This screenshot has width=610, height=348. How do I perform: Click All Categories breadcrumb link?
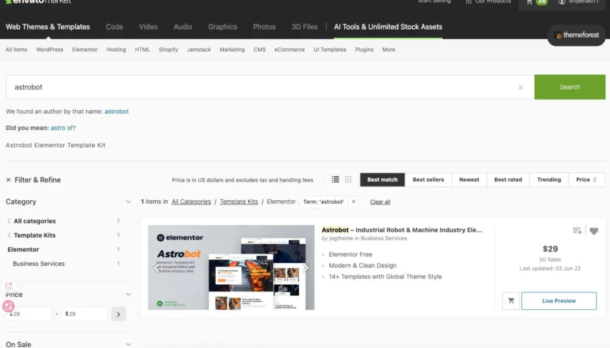pyautogui.click(x=191, y=201)
